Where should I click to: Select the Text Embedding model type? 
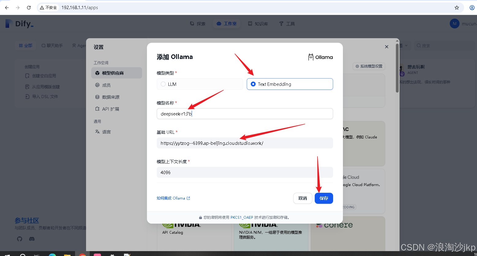(290, 84)
